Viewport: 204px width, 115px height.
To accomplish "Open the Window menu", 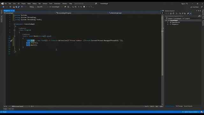I will (65, 4).
